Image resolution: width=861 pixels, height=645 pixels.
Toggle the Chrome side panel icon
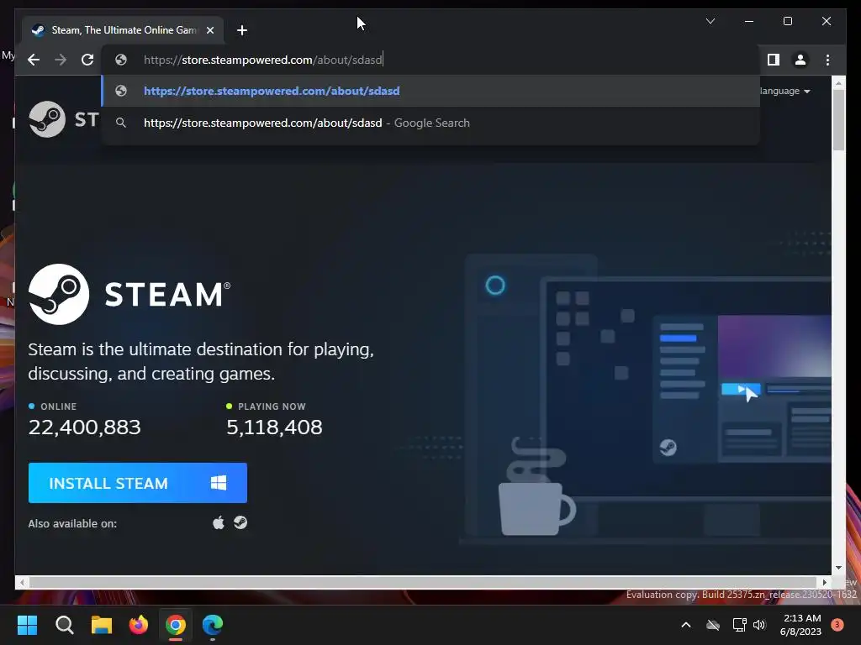click(774, 60)
